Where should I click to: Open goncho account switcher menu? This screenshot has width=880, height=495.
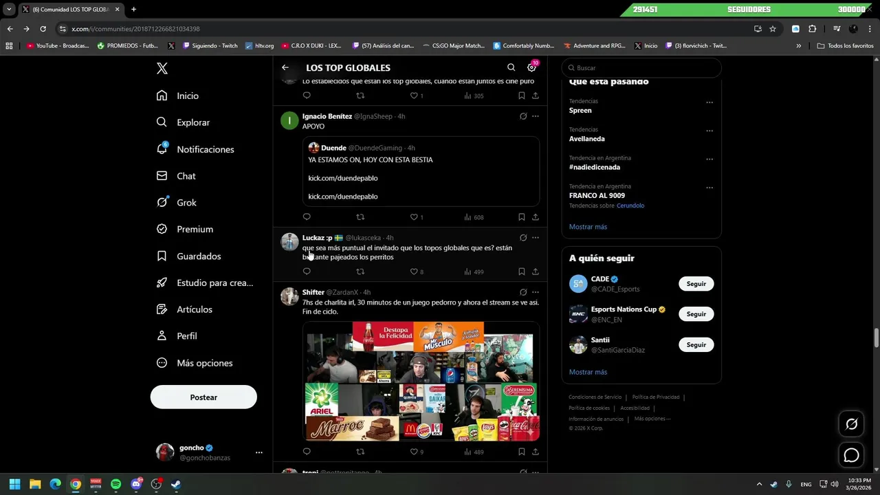point(259,452)
